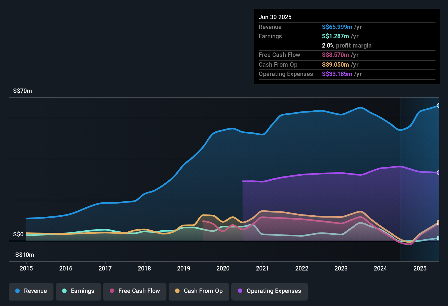Click the S$33.185m Operating Expenses value
The height and width of the screenshot is (306, 448).
point(337,74)
